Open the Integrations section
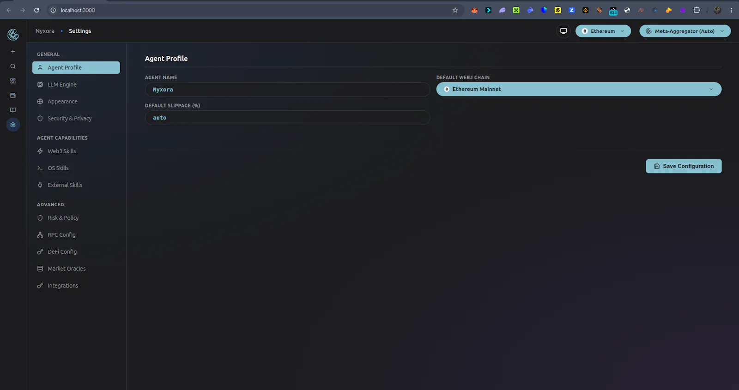This screenshot has height=390, width=739. pos(76,286)
